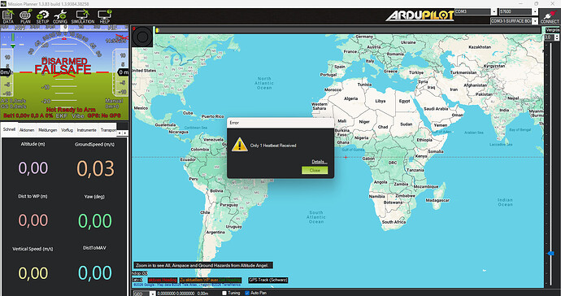Expand the 57600 baud rate dropdown
The image size is (561, 296).
click(535, 12)
